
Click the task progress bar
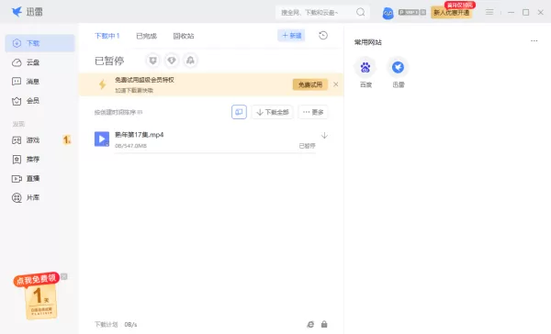click(215, 152)
